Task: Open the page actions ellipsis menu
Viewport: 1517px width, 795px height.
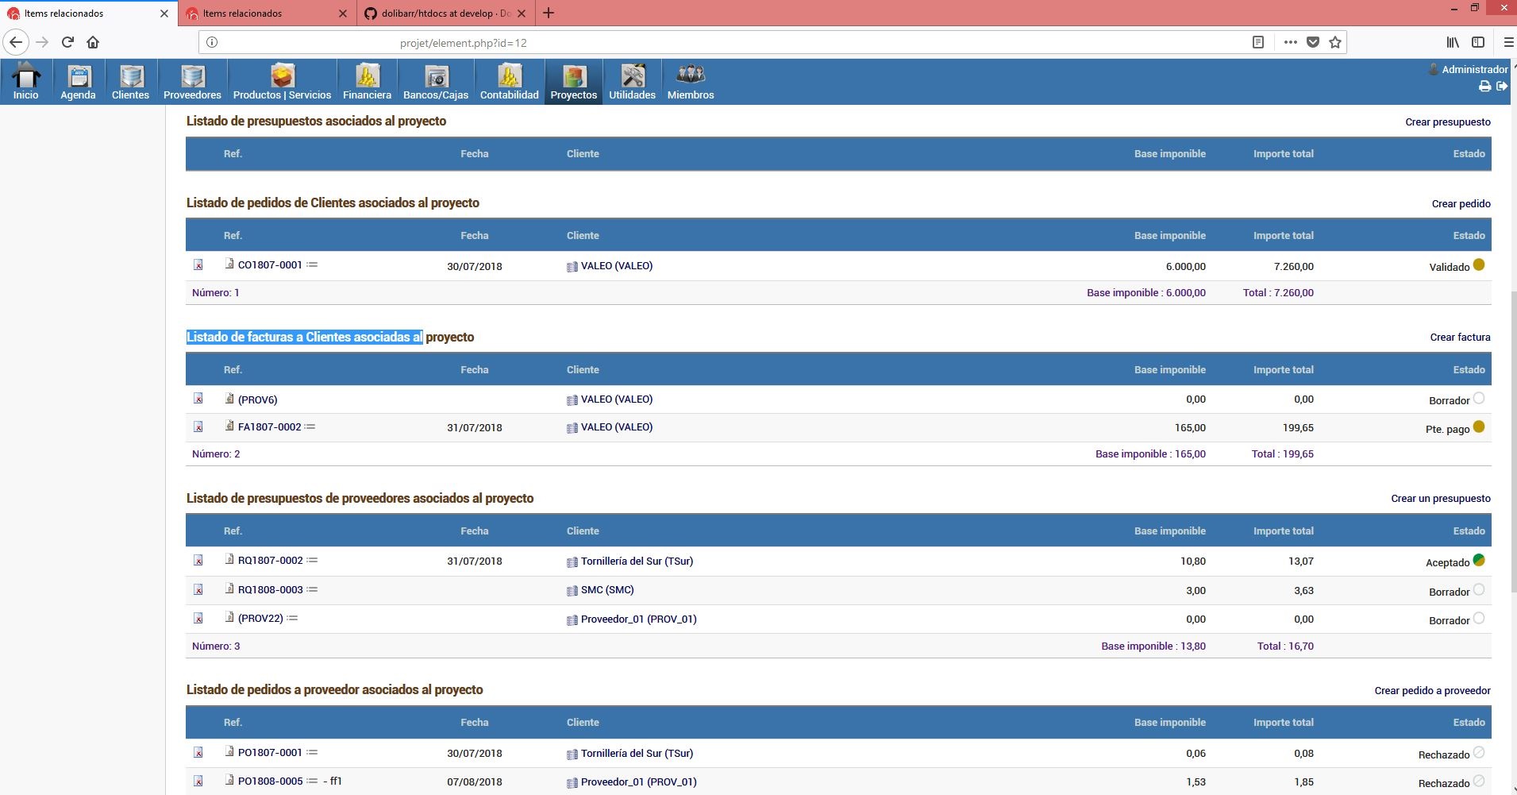Action: pos(1289,42)
